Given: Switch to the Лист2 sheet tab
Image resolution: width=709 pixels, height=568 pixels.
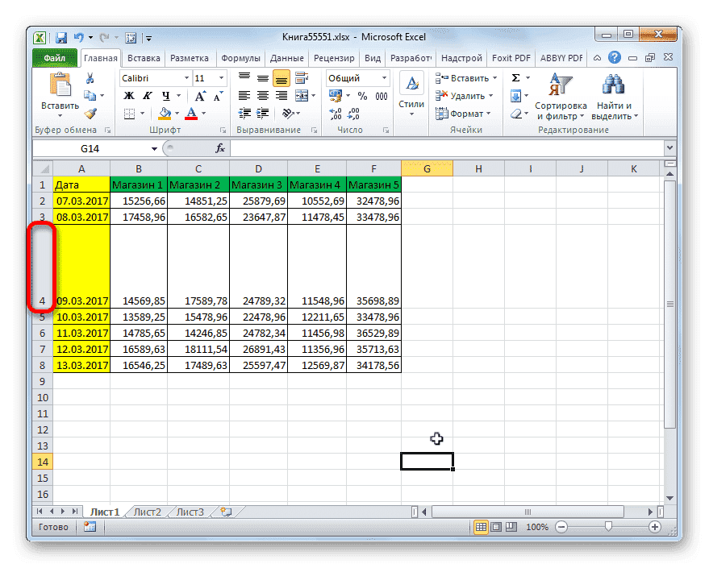Looking at the screenshot, I should click(148, 511).
